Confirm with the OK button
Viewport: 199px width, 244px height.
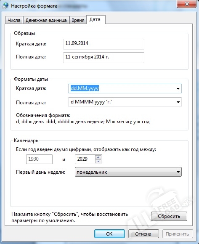(109, 234)
